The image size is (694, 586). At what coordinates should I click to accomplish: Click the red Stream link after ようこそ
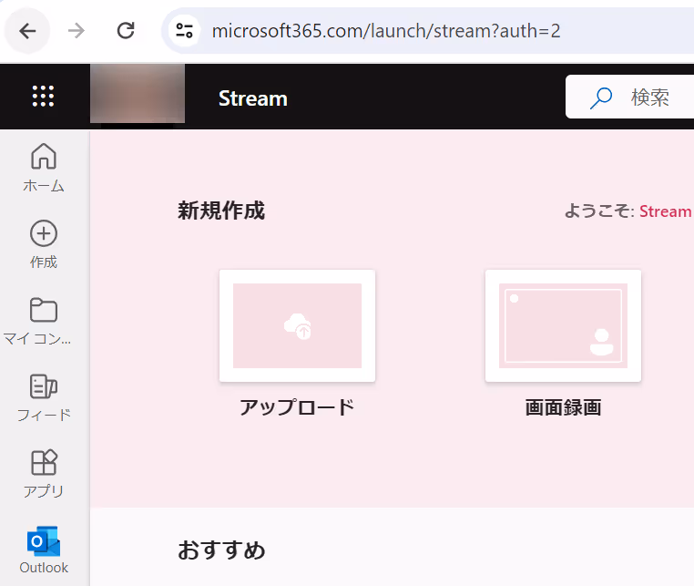[x=666, y=211]
